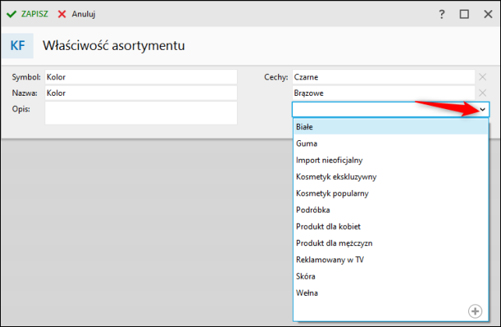Remove the Czarne feature with X icon
Viewport: 501px width, 327px height.
(482, 77)
